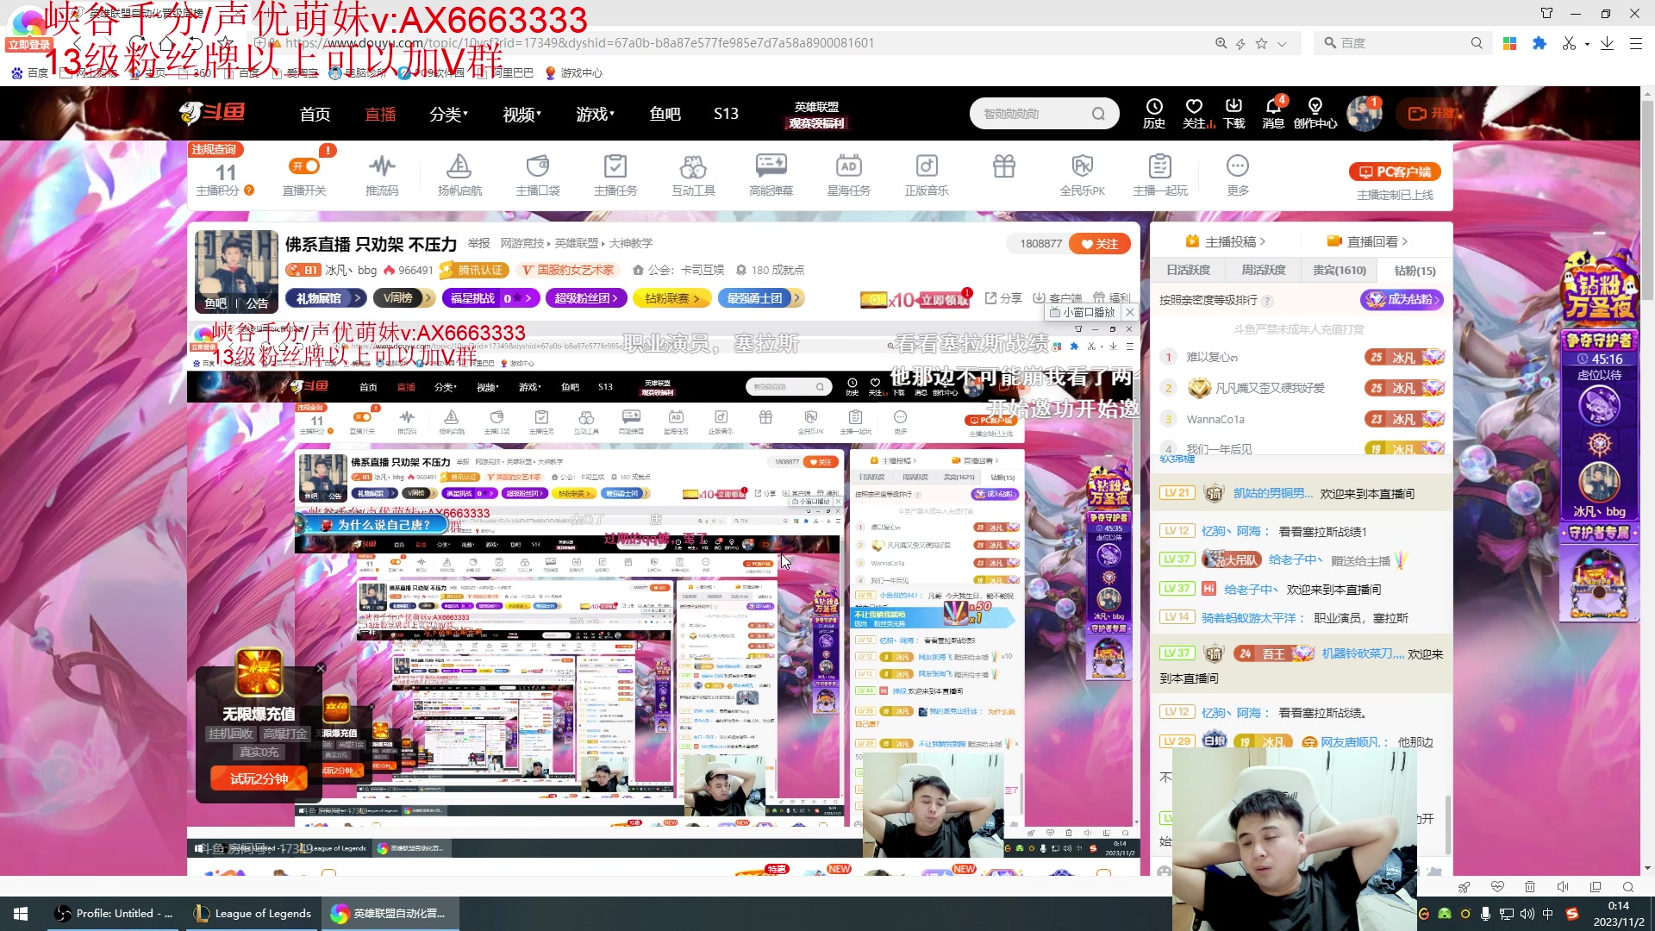Open the 主播任务 checklist icon
1655x931 pixels.
pyautogui.click(x=615, y=175)
